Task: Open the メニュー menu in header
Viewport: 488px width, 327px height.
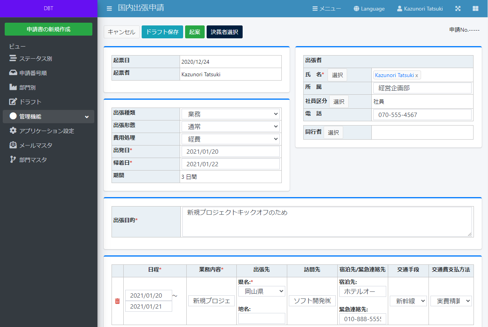Action: coord(327,9)
